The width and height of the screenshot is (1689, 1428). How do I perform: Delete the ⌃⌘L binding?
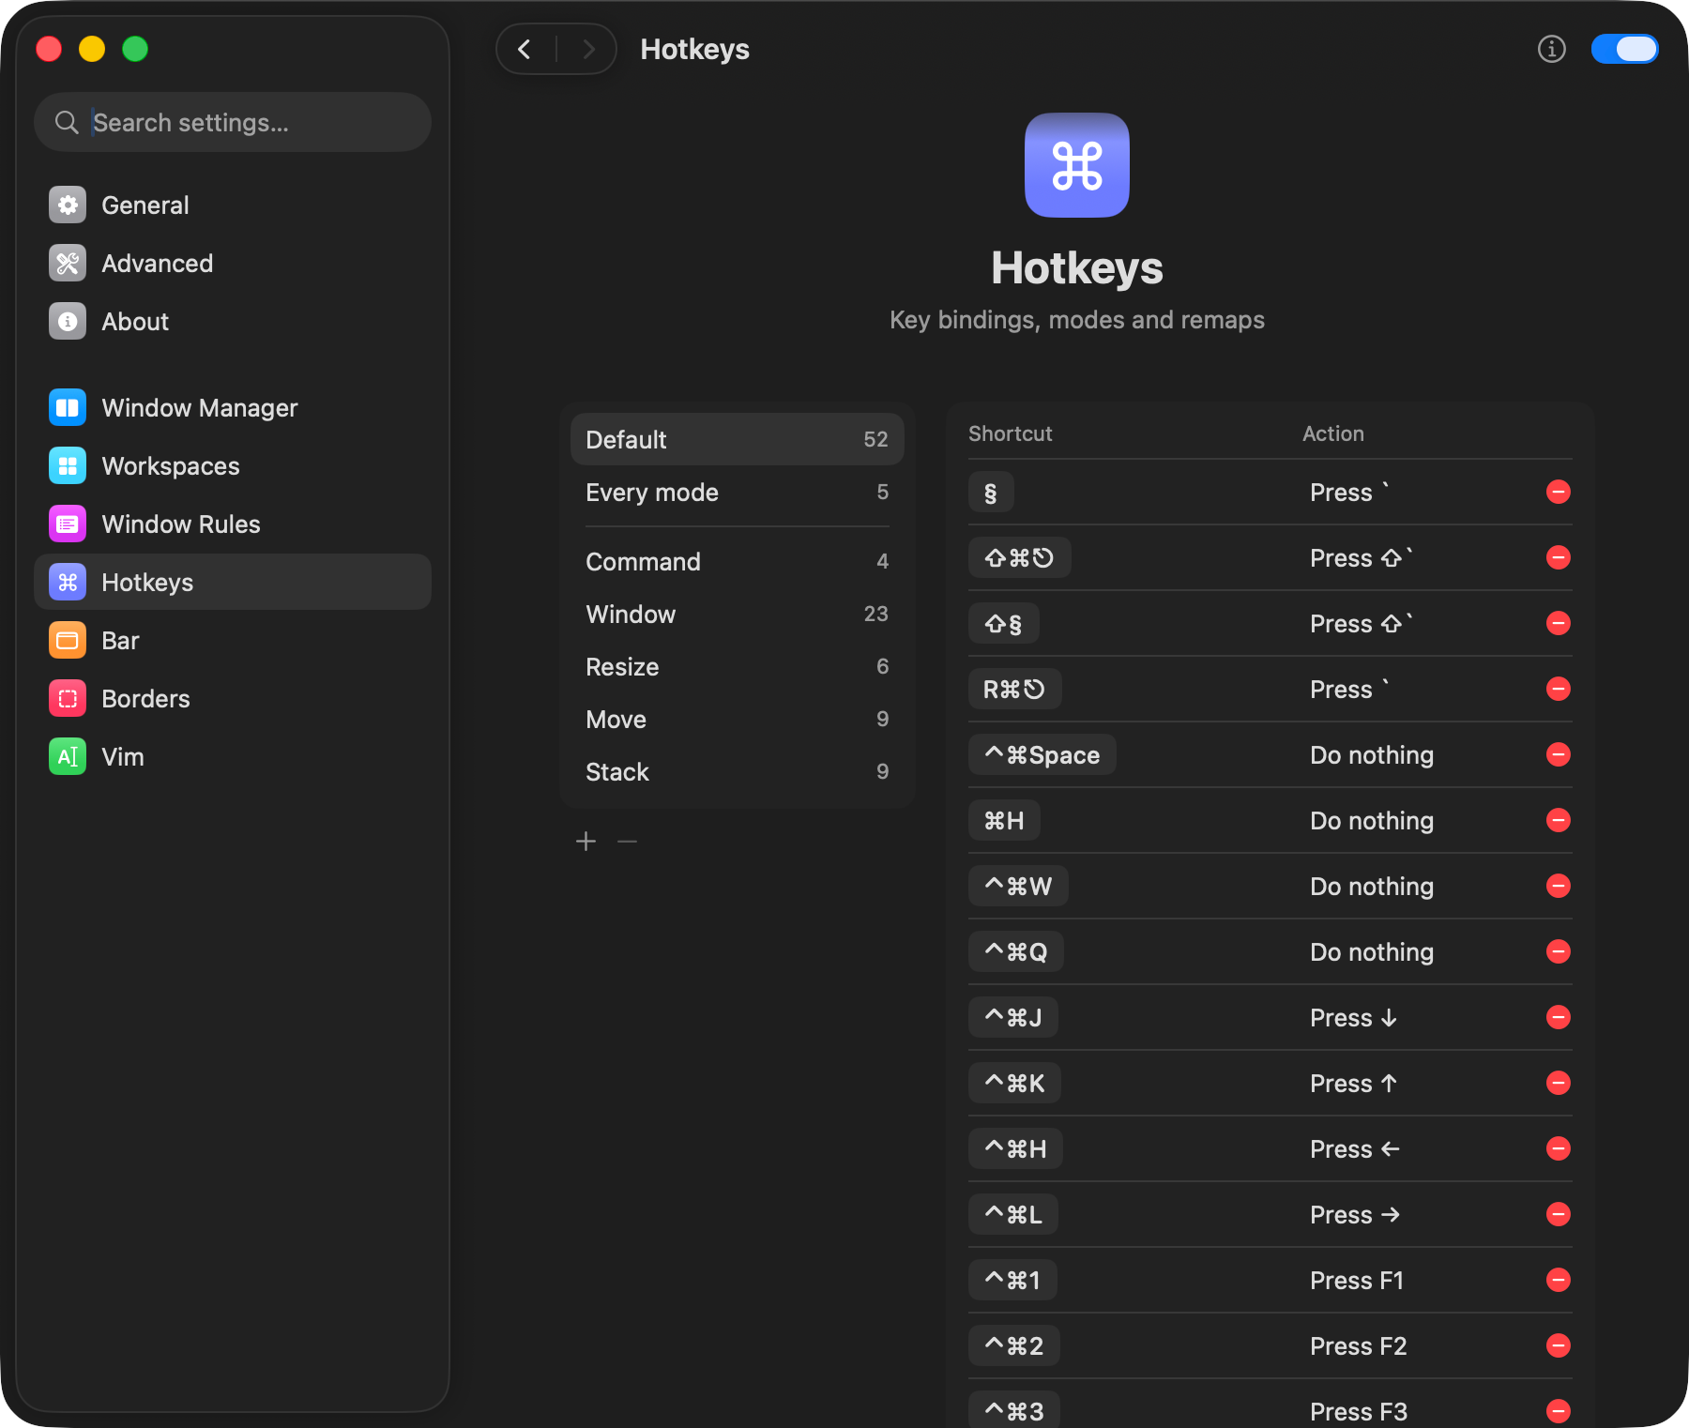pos(1559,1214)
